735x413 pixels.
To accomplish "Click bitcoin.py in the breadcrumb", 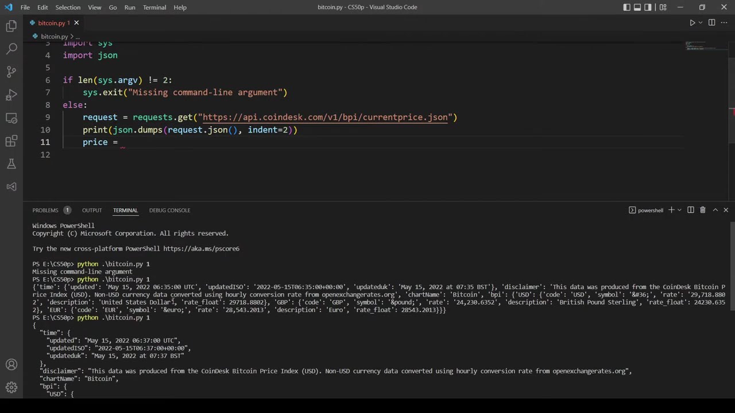I will [x=55, y=36].
